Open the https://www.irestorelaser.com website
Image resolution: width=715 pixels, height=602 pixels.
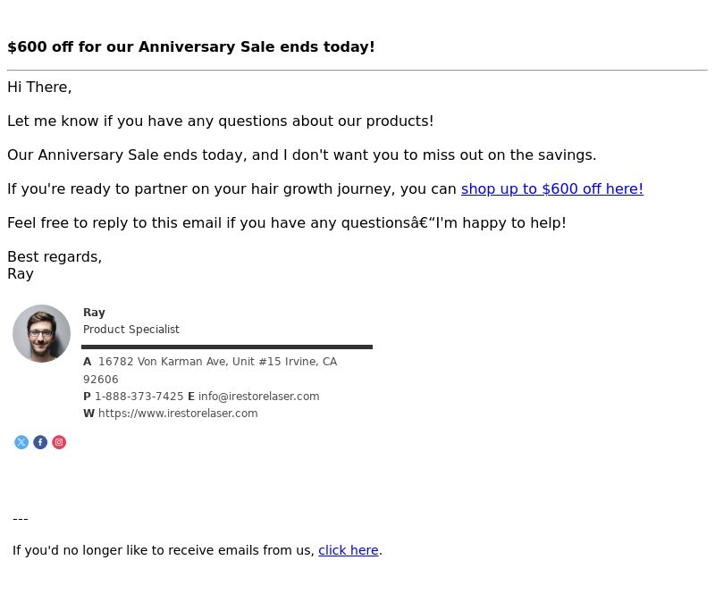point(178,414)
